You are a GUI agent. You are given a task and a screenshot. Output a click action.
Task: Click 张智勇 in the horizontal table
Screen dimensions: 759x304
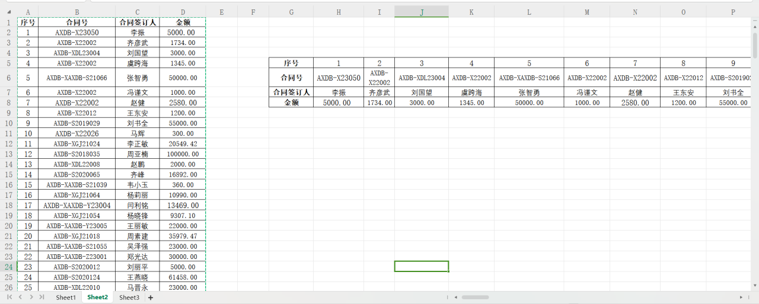pos(529,92)
